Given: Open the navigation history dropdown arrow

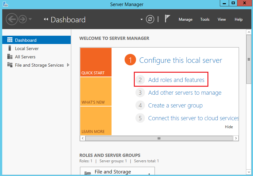Looking at the screenshot, I should (30, 19).
